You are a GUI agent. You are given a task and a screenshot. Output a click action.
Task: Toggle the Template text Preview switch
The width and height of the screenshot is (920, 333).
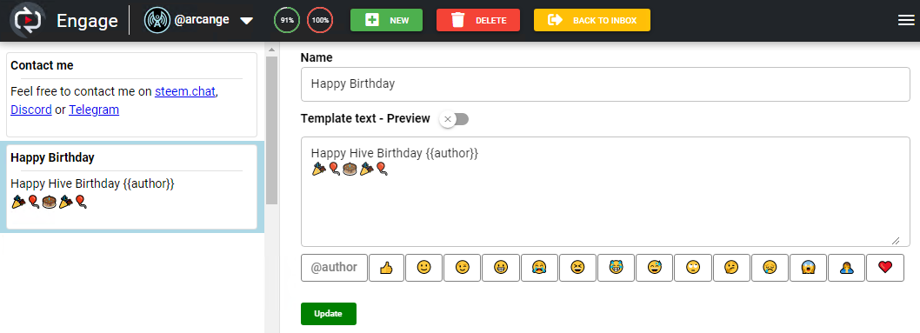click(456, 119)
